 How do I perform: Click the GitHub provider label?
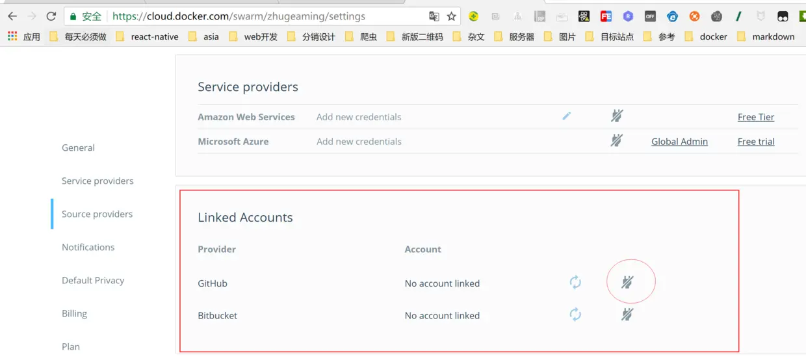pos(213,283)
